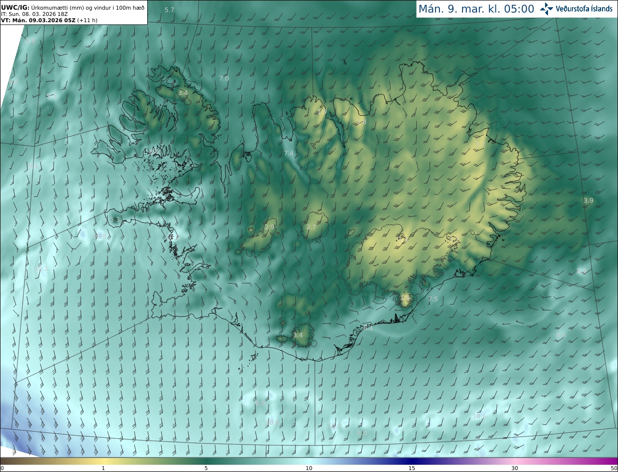
Task: Click the 15 tick on the colour bar
Action: tap(412, 468)
